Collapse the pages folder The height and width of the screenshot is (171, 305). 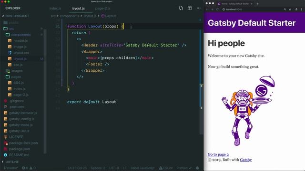pos(13,77)
